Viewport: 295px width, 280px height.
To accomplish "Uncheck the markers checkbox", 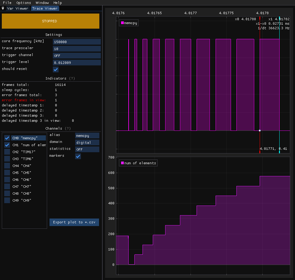I will [78, 156].
